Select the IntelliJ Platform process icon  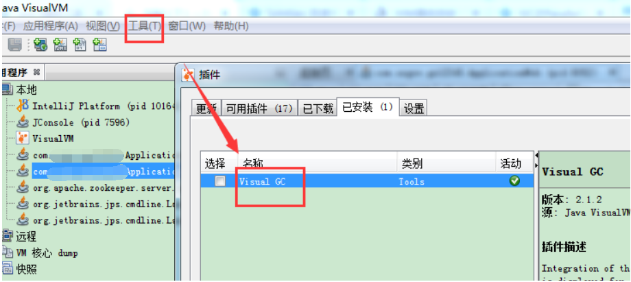tap(23, 106)
